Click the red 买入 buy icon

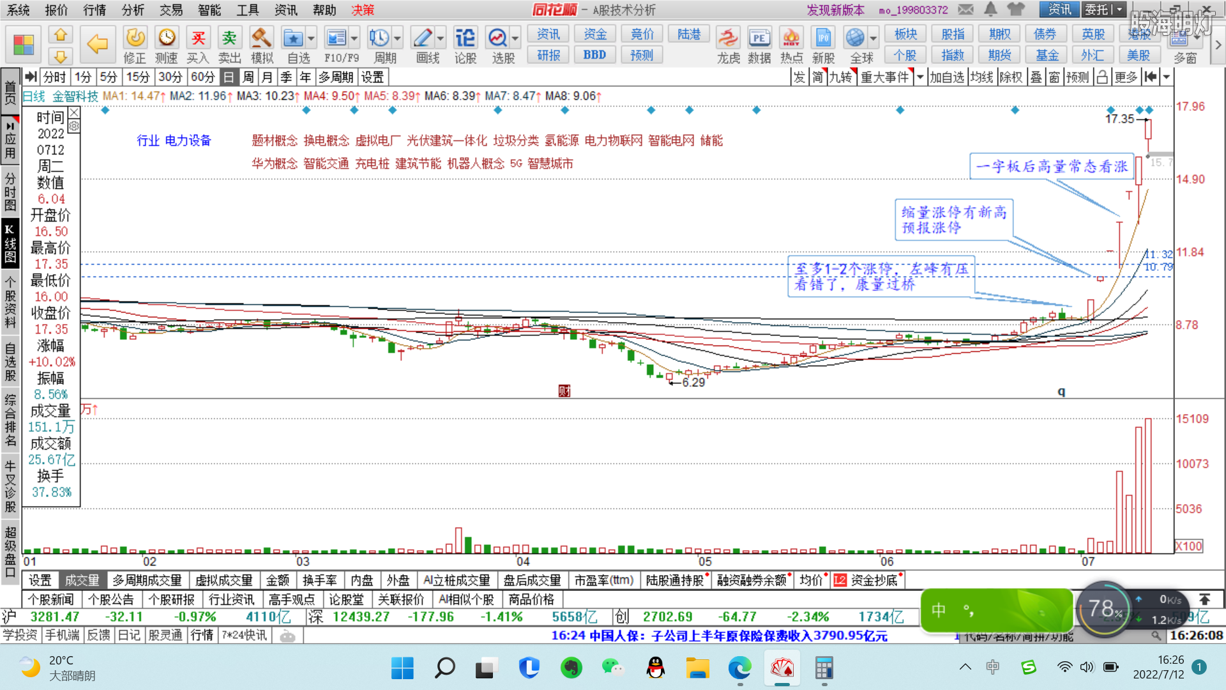198,38
